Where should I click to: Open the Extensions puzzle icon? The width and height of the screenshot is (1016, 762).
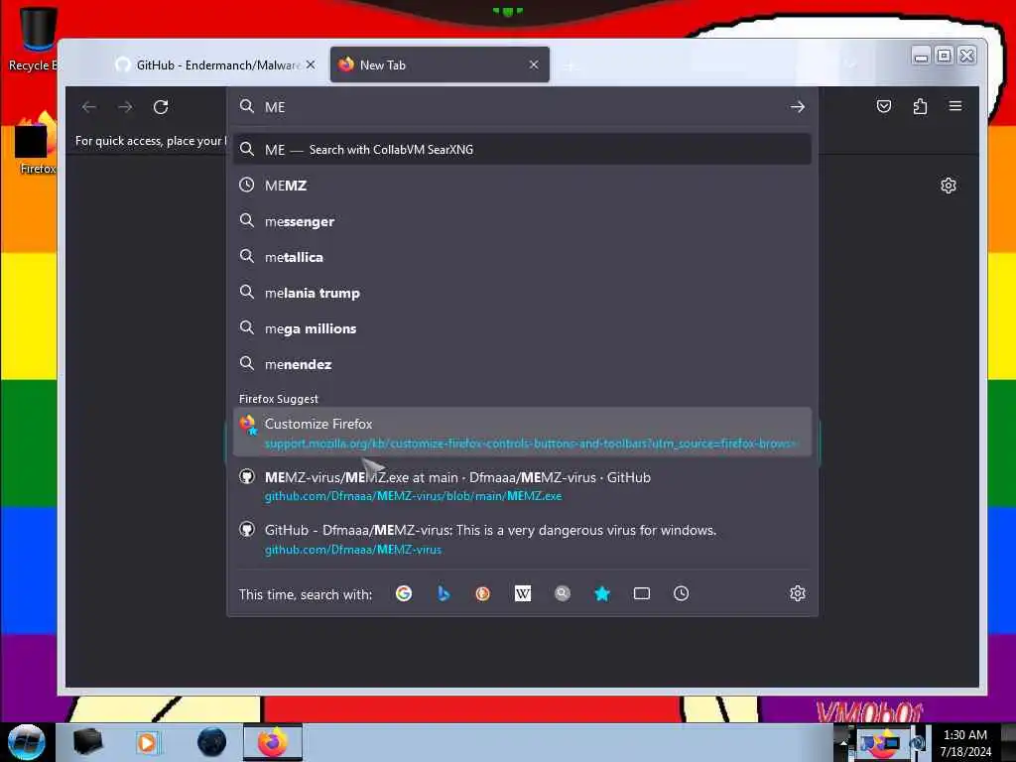click(920, 106)
